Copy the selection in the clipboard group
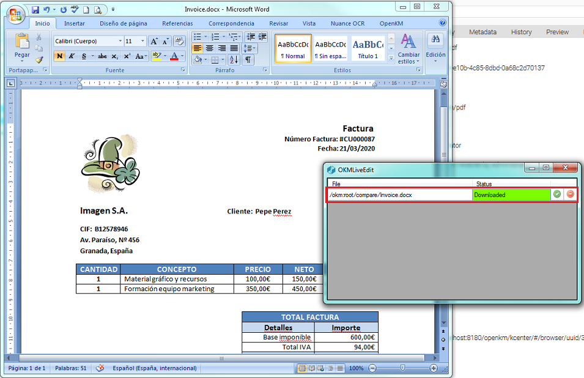The height and width of the screenshot is (378, 584). (x=39, y=48)
